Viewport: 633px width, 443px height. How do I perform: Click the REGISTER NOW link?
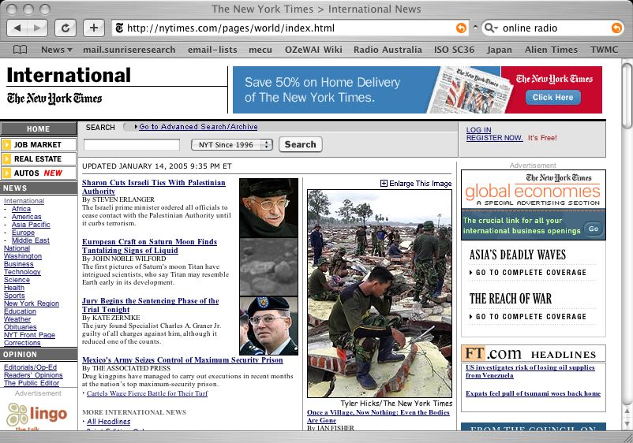pyautogui.click(x=494, y=138)
